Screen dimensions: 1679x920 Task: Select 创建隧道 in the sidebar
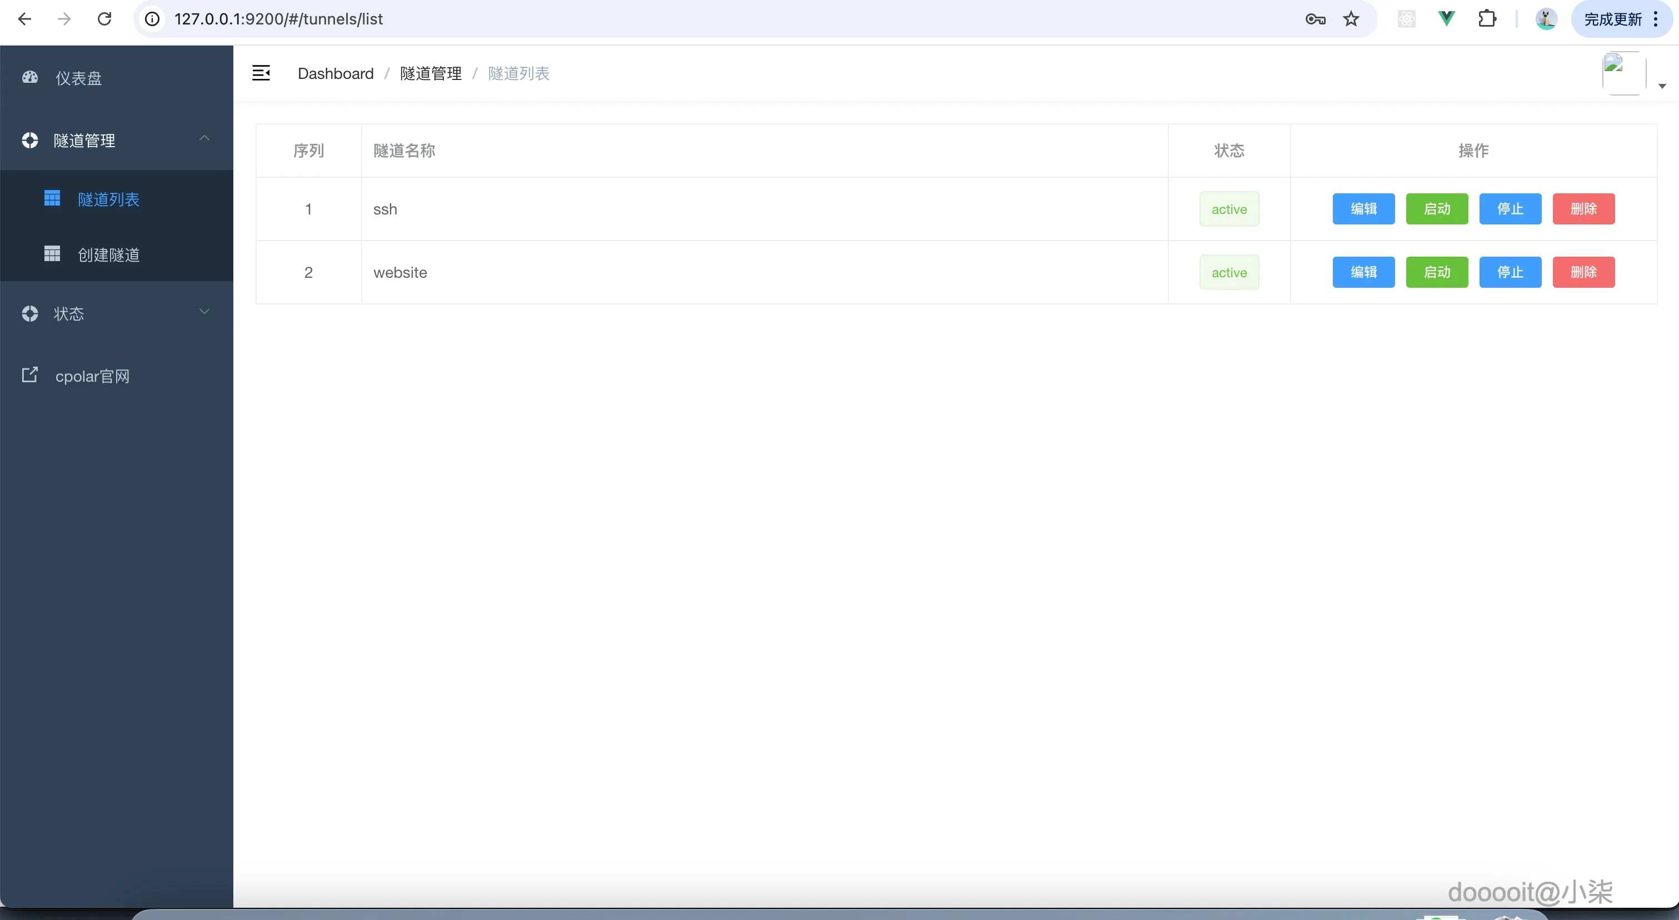click(108, 254)
